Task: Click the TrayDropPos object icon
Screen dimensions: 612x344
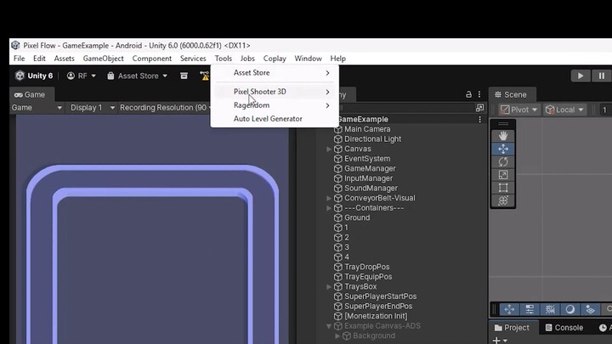Action: tap(338, 267)
